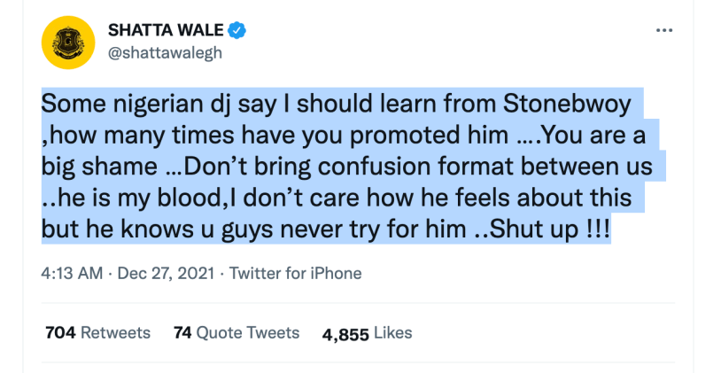721x373 pixels.
Task: Open the three-dot More options menu
Action: pos(664,30)
